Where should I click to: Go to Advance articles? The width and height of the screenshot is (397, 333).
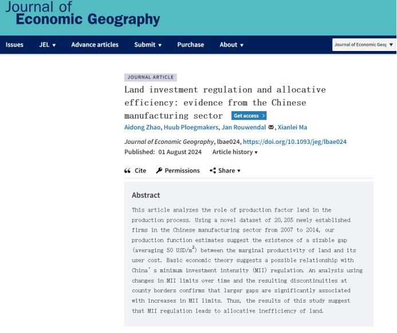pos(95,45)
